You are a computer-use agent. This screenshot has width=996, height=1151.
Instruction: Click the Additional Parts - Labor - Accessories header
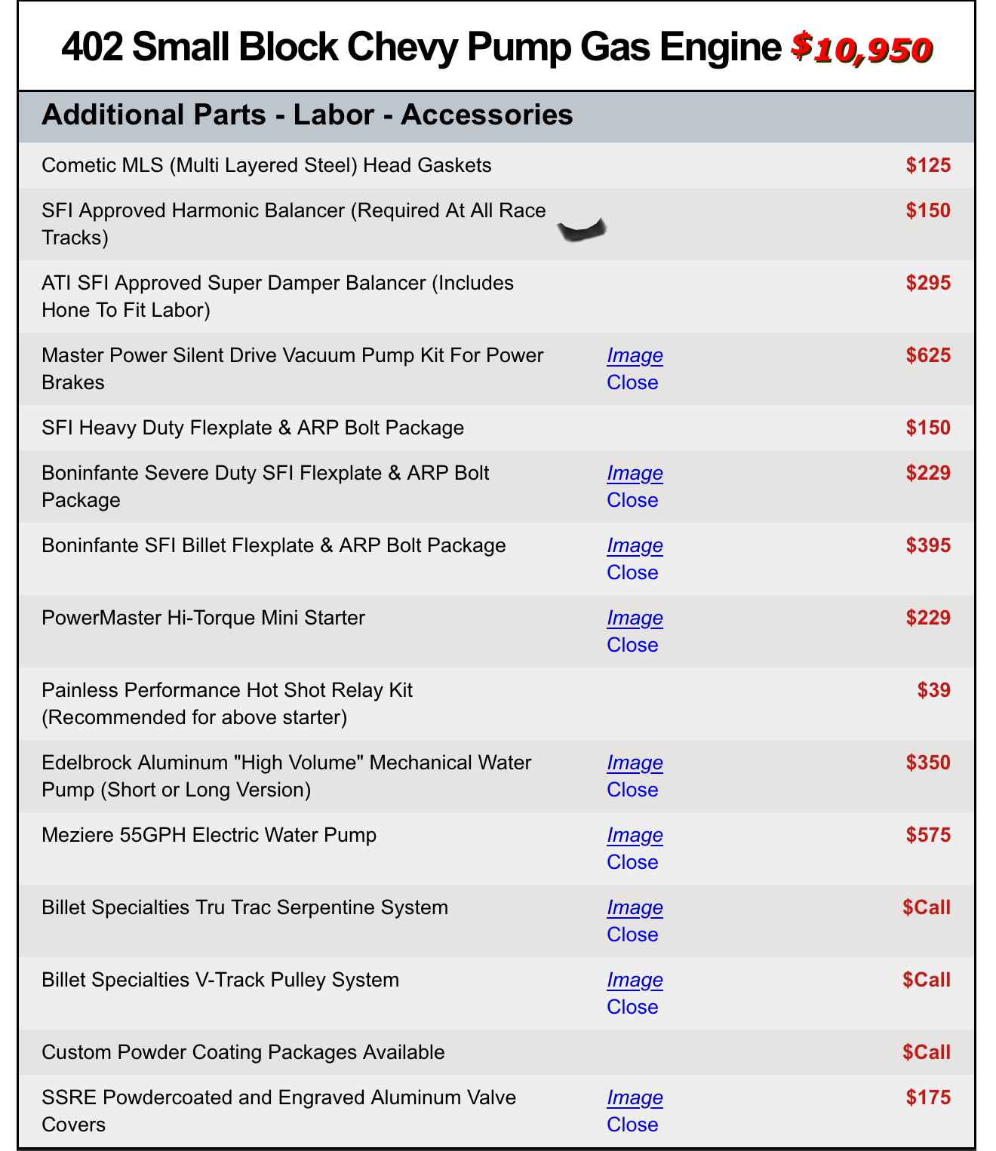[x=307, y=115]
